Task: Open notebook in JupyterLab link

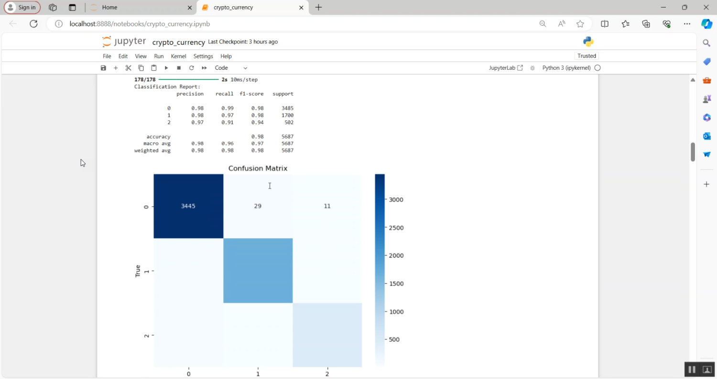Action: (506, 68)
